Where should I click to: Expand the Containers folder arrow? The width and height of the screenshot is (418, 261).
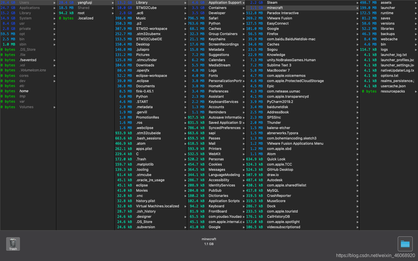pyautogui.click(x=244, y=8)
